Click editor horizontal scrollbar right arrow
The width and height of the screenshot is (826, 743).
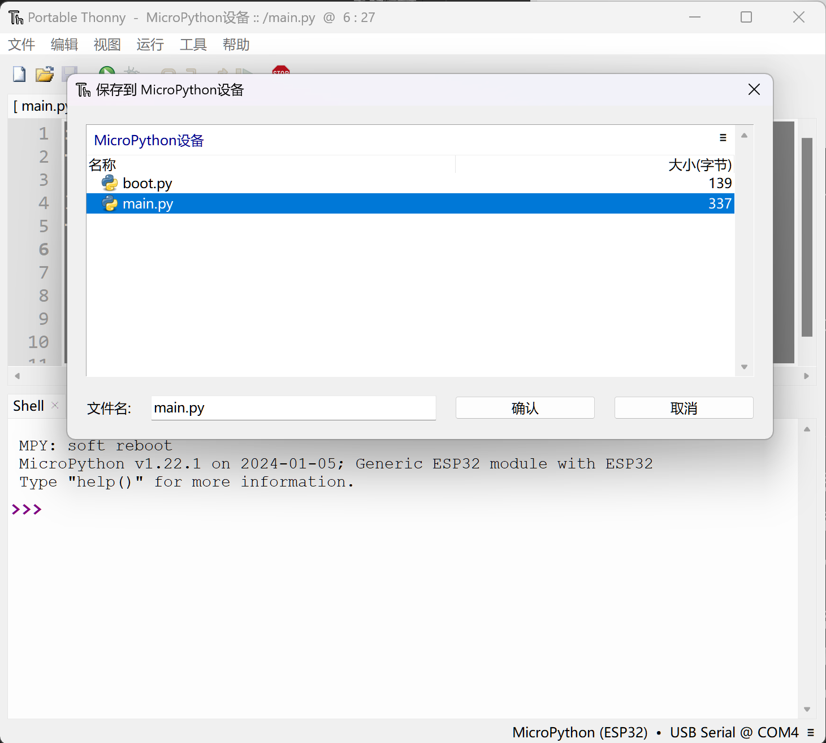pos(806,376)
